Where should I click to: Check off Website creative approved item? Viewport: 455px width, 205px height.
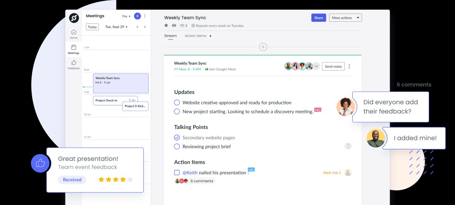[x=177, y=102]
